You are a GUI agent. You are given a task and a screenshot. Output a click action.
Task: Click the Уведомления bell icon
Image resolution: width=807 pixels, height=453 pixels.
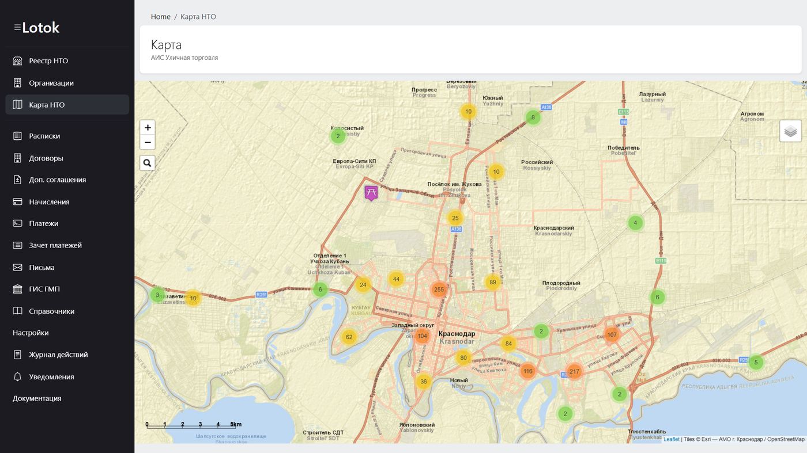[18, 376]
